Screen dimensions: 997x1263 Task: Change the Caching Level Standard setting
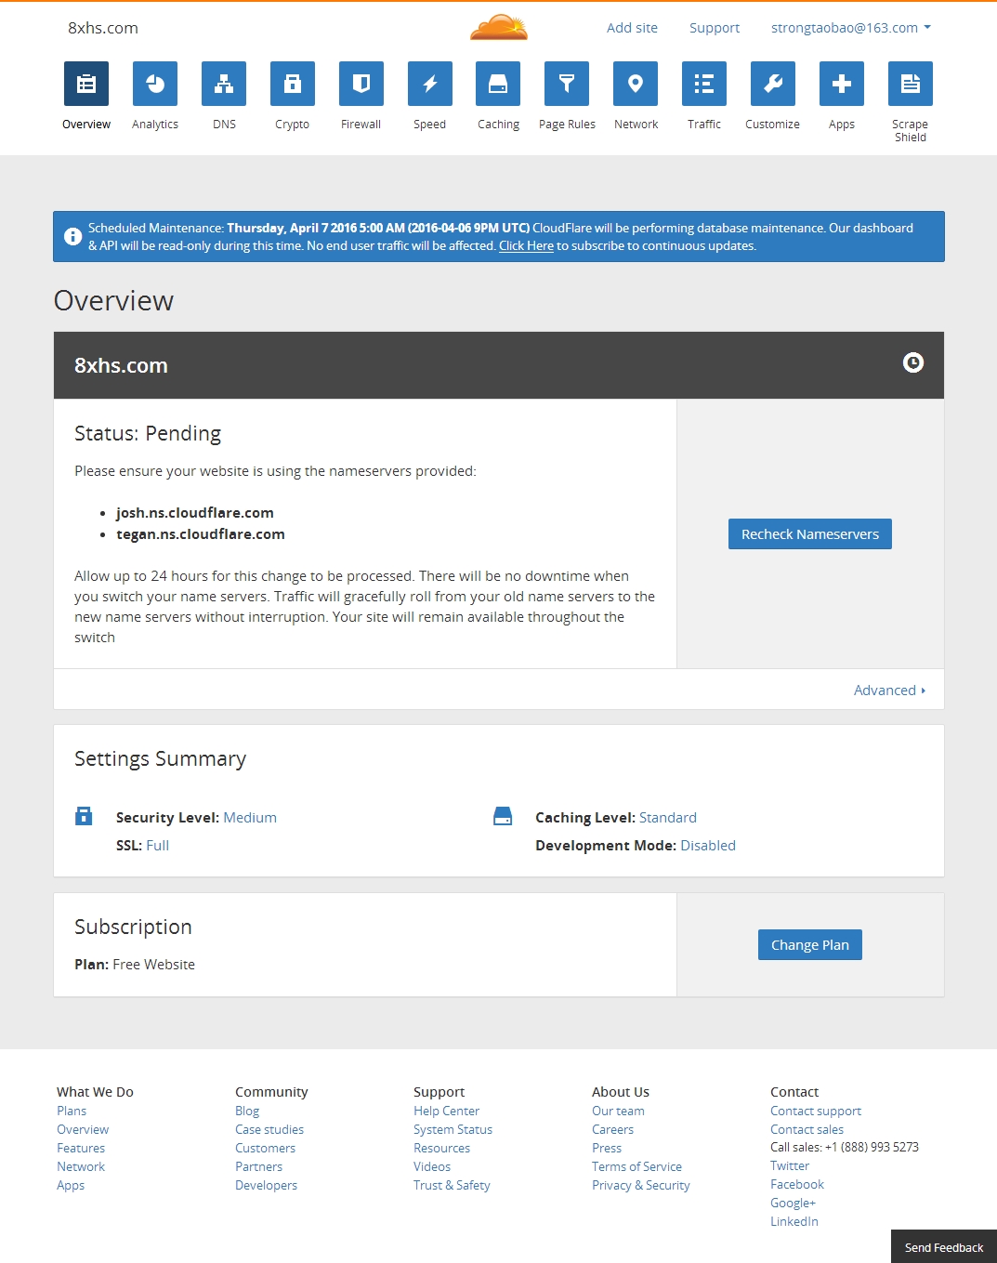click(668, 818)
